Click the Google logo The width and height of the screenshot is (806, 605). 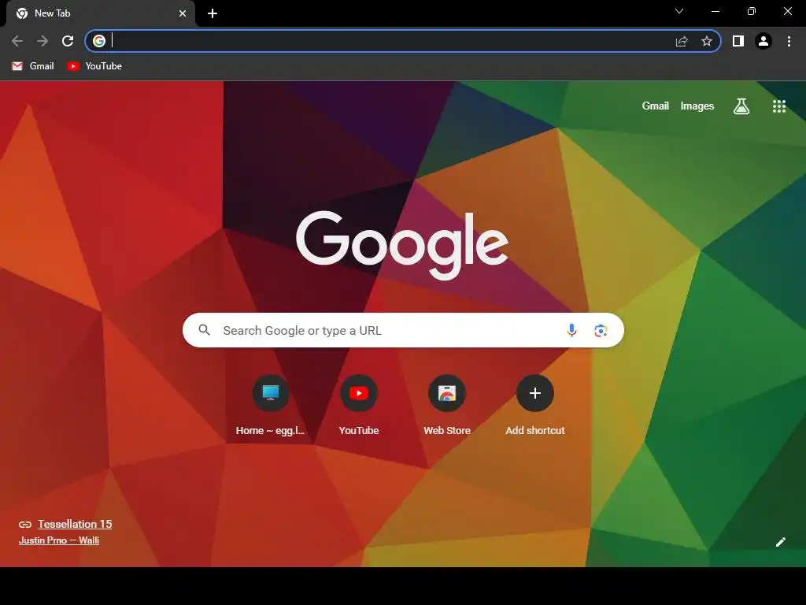(402, 246)
